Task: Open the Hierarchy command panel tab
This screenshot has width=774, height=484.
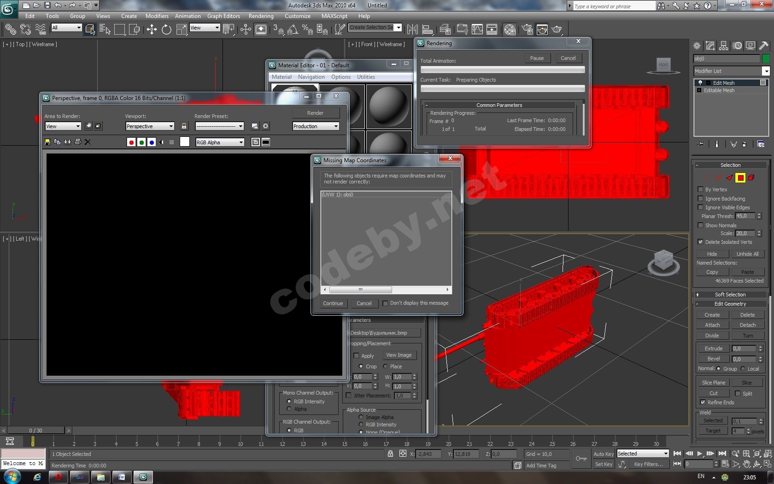Action: (x=724, y=46)
